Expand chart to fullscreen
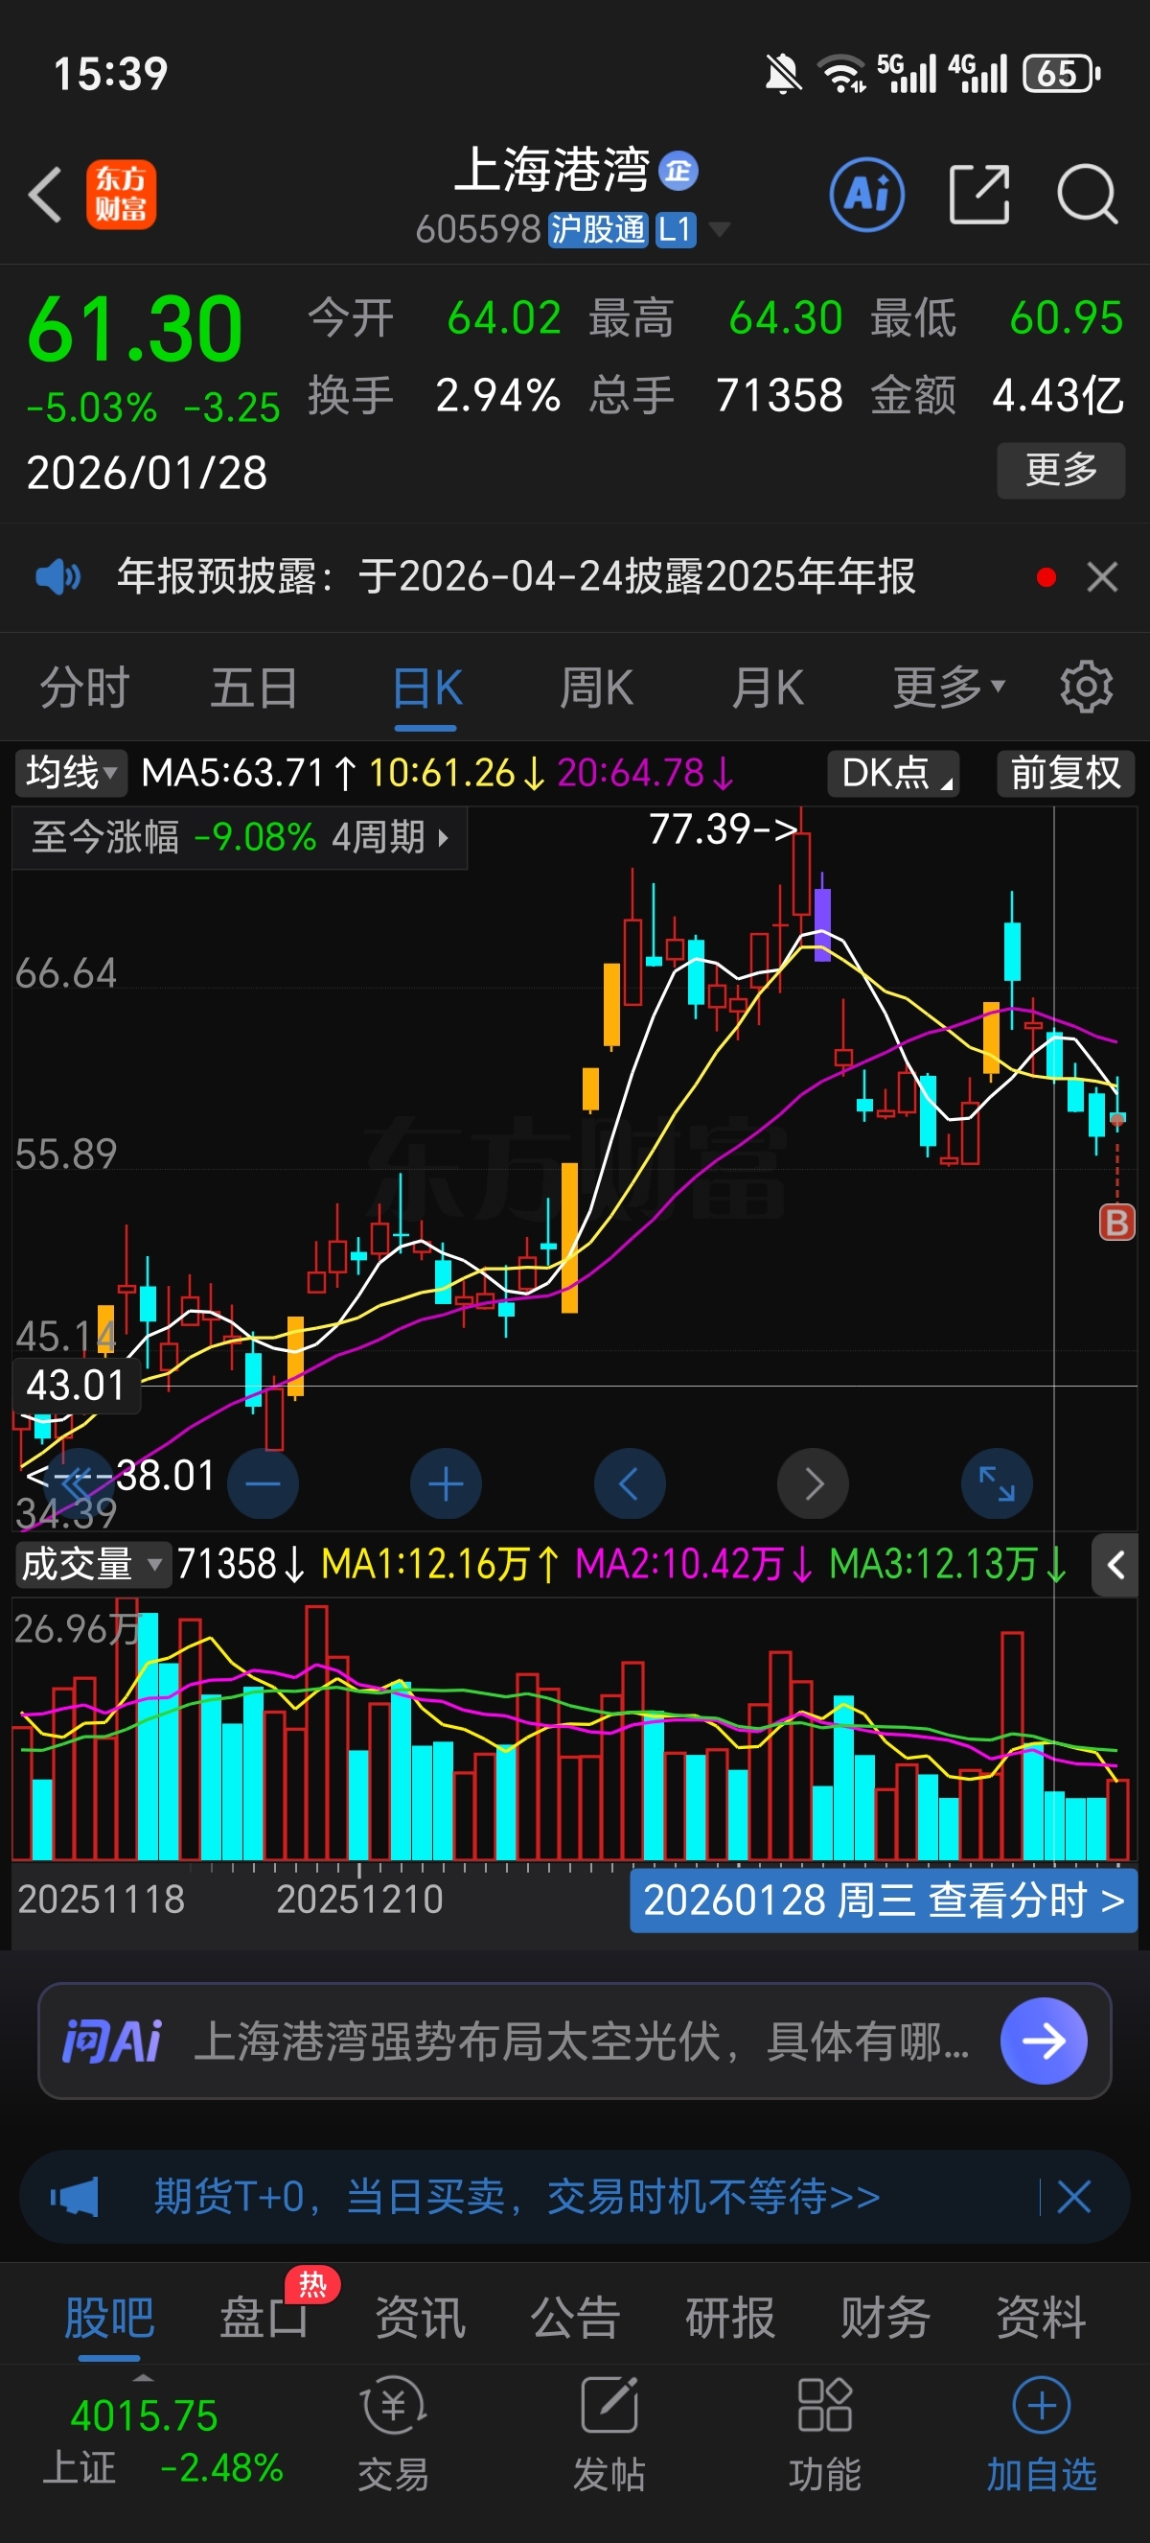1150x2543 pixels. click(997, 1482)
